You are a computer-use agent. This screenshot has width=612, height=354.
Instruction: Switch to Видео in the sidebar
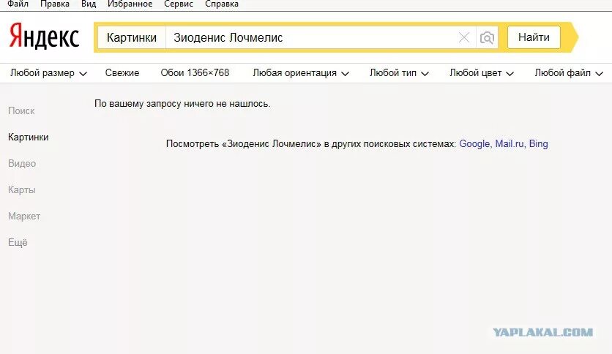[22, 163]
